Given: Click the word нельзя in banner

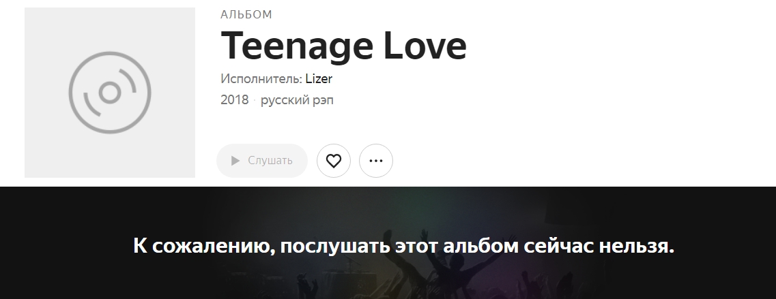Looking at the screenshot, I should 637,246.
